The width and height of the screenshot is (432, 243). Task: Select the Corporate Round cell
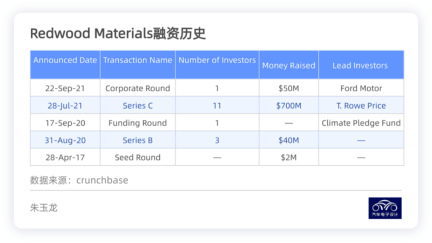click(138, 89)
